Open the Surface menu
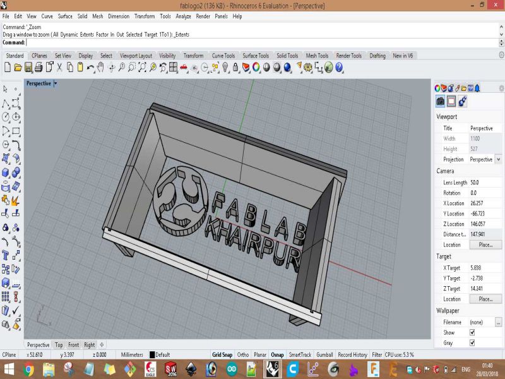The height and width of the screenshot is (379, 505). [x=65, y=16]
